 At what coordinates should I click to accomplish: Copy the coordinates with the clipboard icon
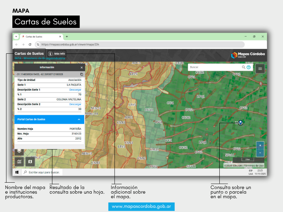coord(82,74)
